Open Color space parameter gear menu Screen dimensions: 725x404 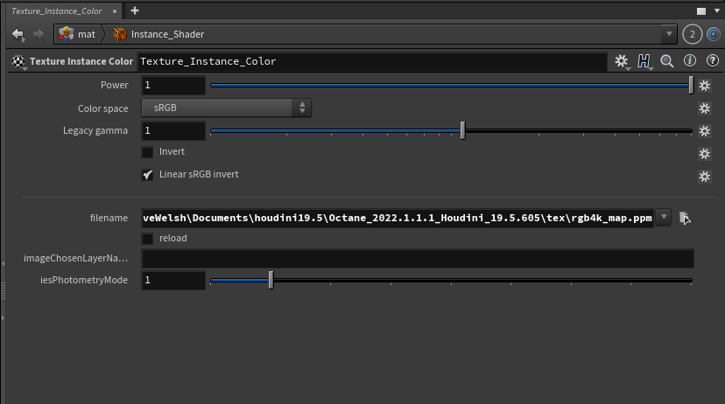tap(704, 108)
